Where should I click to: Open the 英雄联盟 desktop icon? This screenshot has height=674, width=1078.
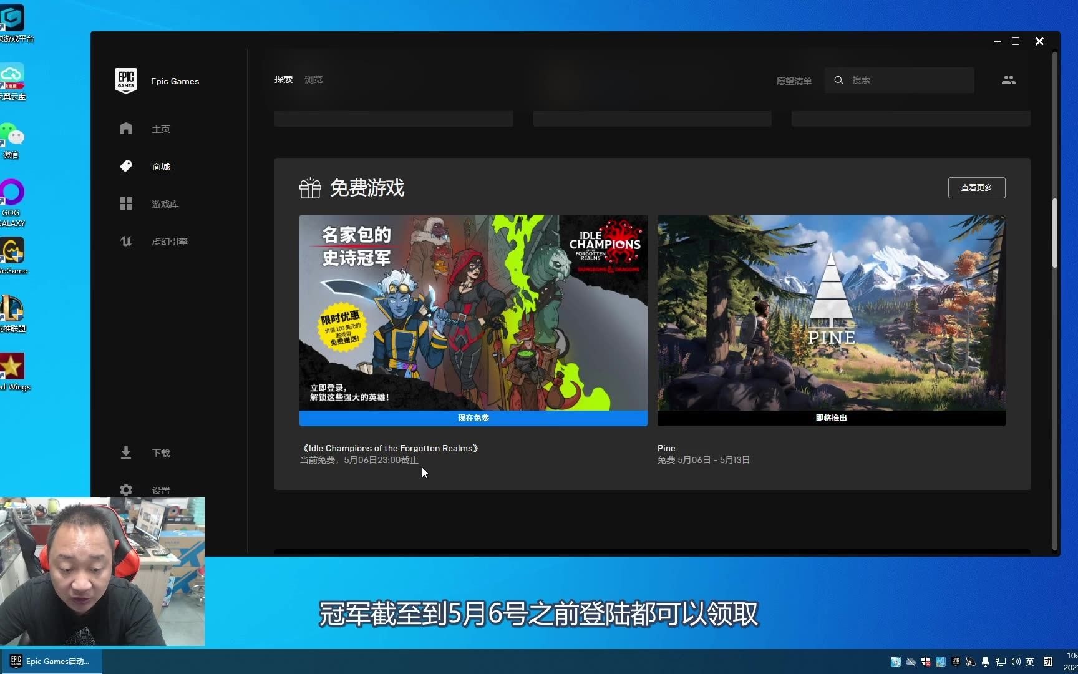click(11, 308)
